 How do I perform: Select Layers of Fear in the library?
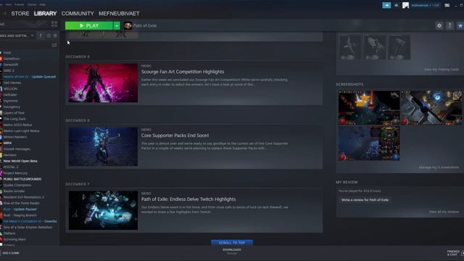click(x=14, y=113)
